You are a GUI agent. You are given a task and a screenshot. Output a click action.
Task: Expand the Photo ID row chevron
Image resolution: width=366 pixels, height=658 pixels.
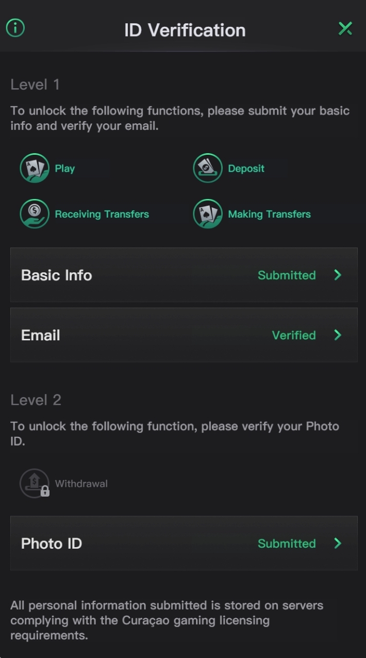(x=338, y=543)
